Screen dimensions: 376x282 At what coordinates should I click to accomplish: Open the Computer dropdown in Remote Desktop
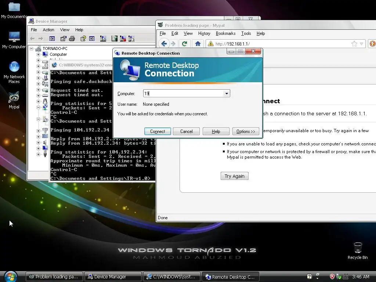227,94
